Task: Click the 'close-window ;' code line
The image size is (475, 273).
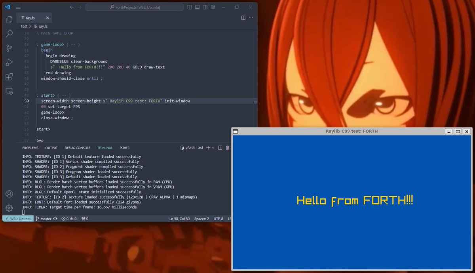Action: 57,118
